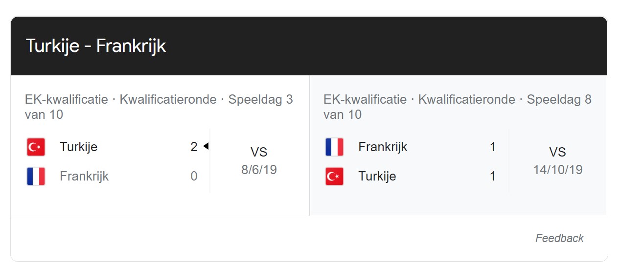Click EK-kwalificatie Speeldag 8 van 10 text
The image size is (619, 271).
click(458, 107)
